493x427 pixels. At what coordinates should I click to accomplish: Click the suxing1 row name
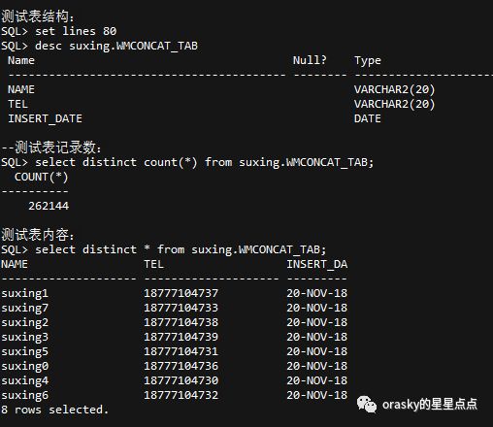(x=25, y=293)
